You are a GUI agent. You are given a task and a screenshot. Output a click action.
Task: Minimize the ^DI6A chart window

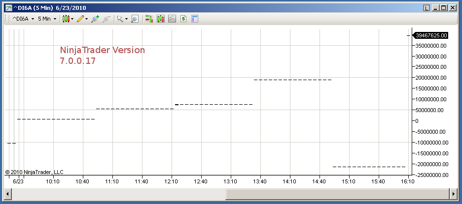[435, 8]
